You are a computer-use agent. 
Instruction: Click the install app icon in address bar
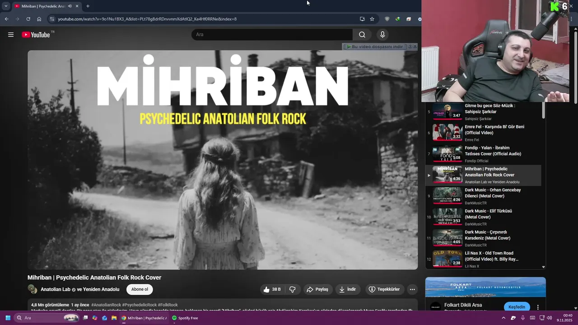(362, 19)
